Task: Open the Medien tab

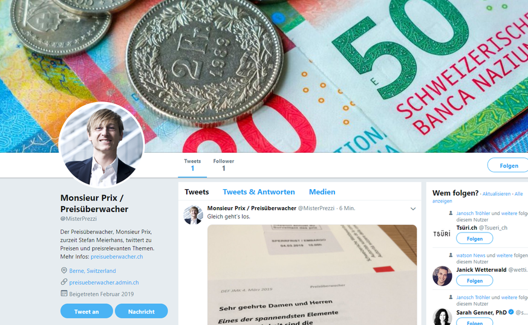Action: pos(322,191)
